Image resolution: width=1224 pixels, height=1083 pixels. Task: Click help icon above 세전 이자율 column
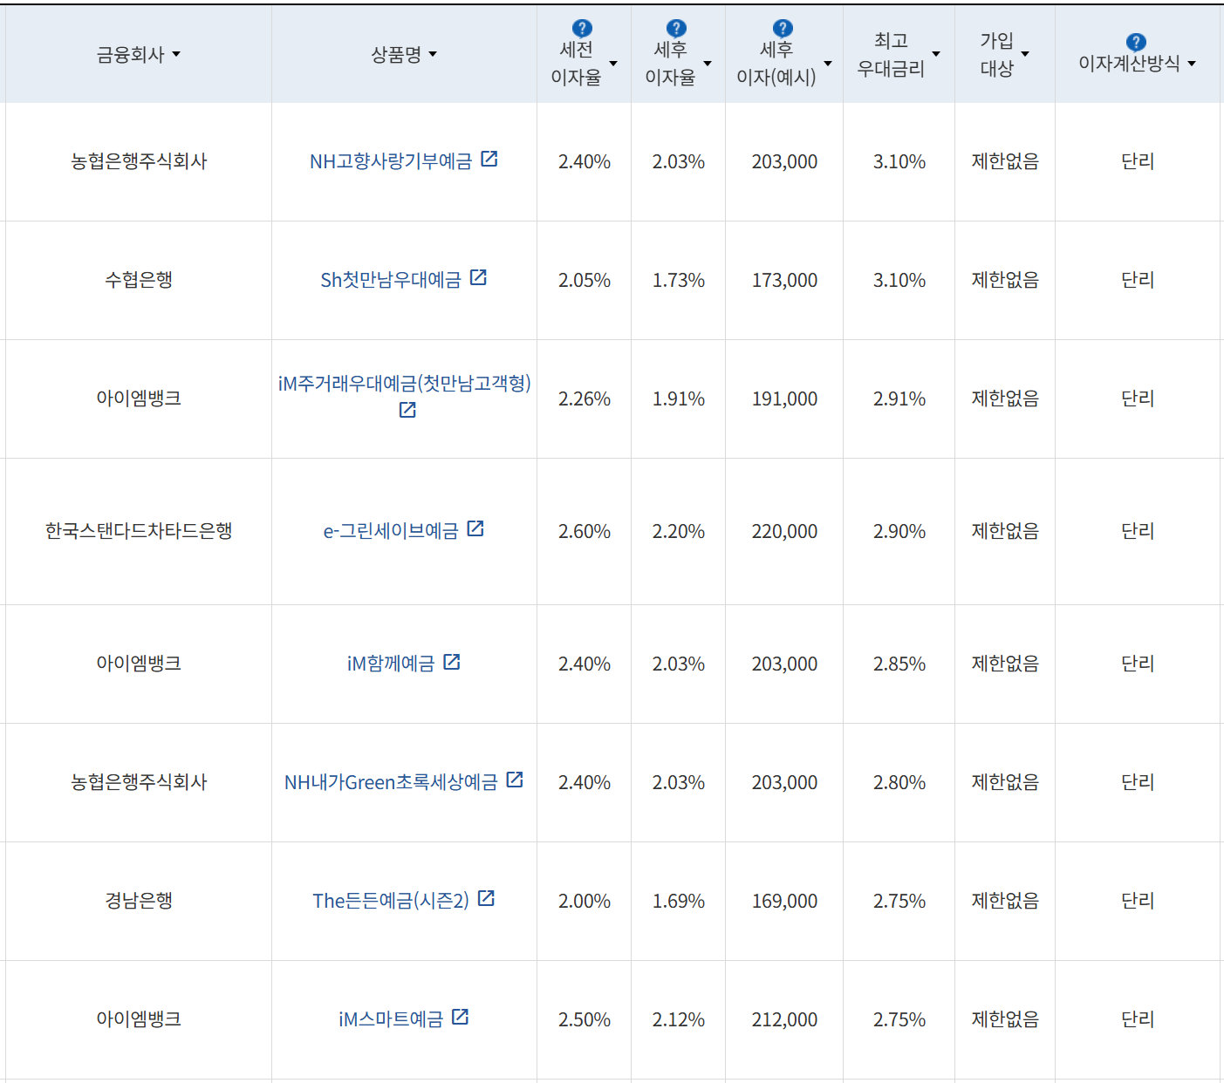(x=582, y=29)
